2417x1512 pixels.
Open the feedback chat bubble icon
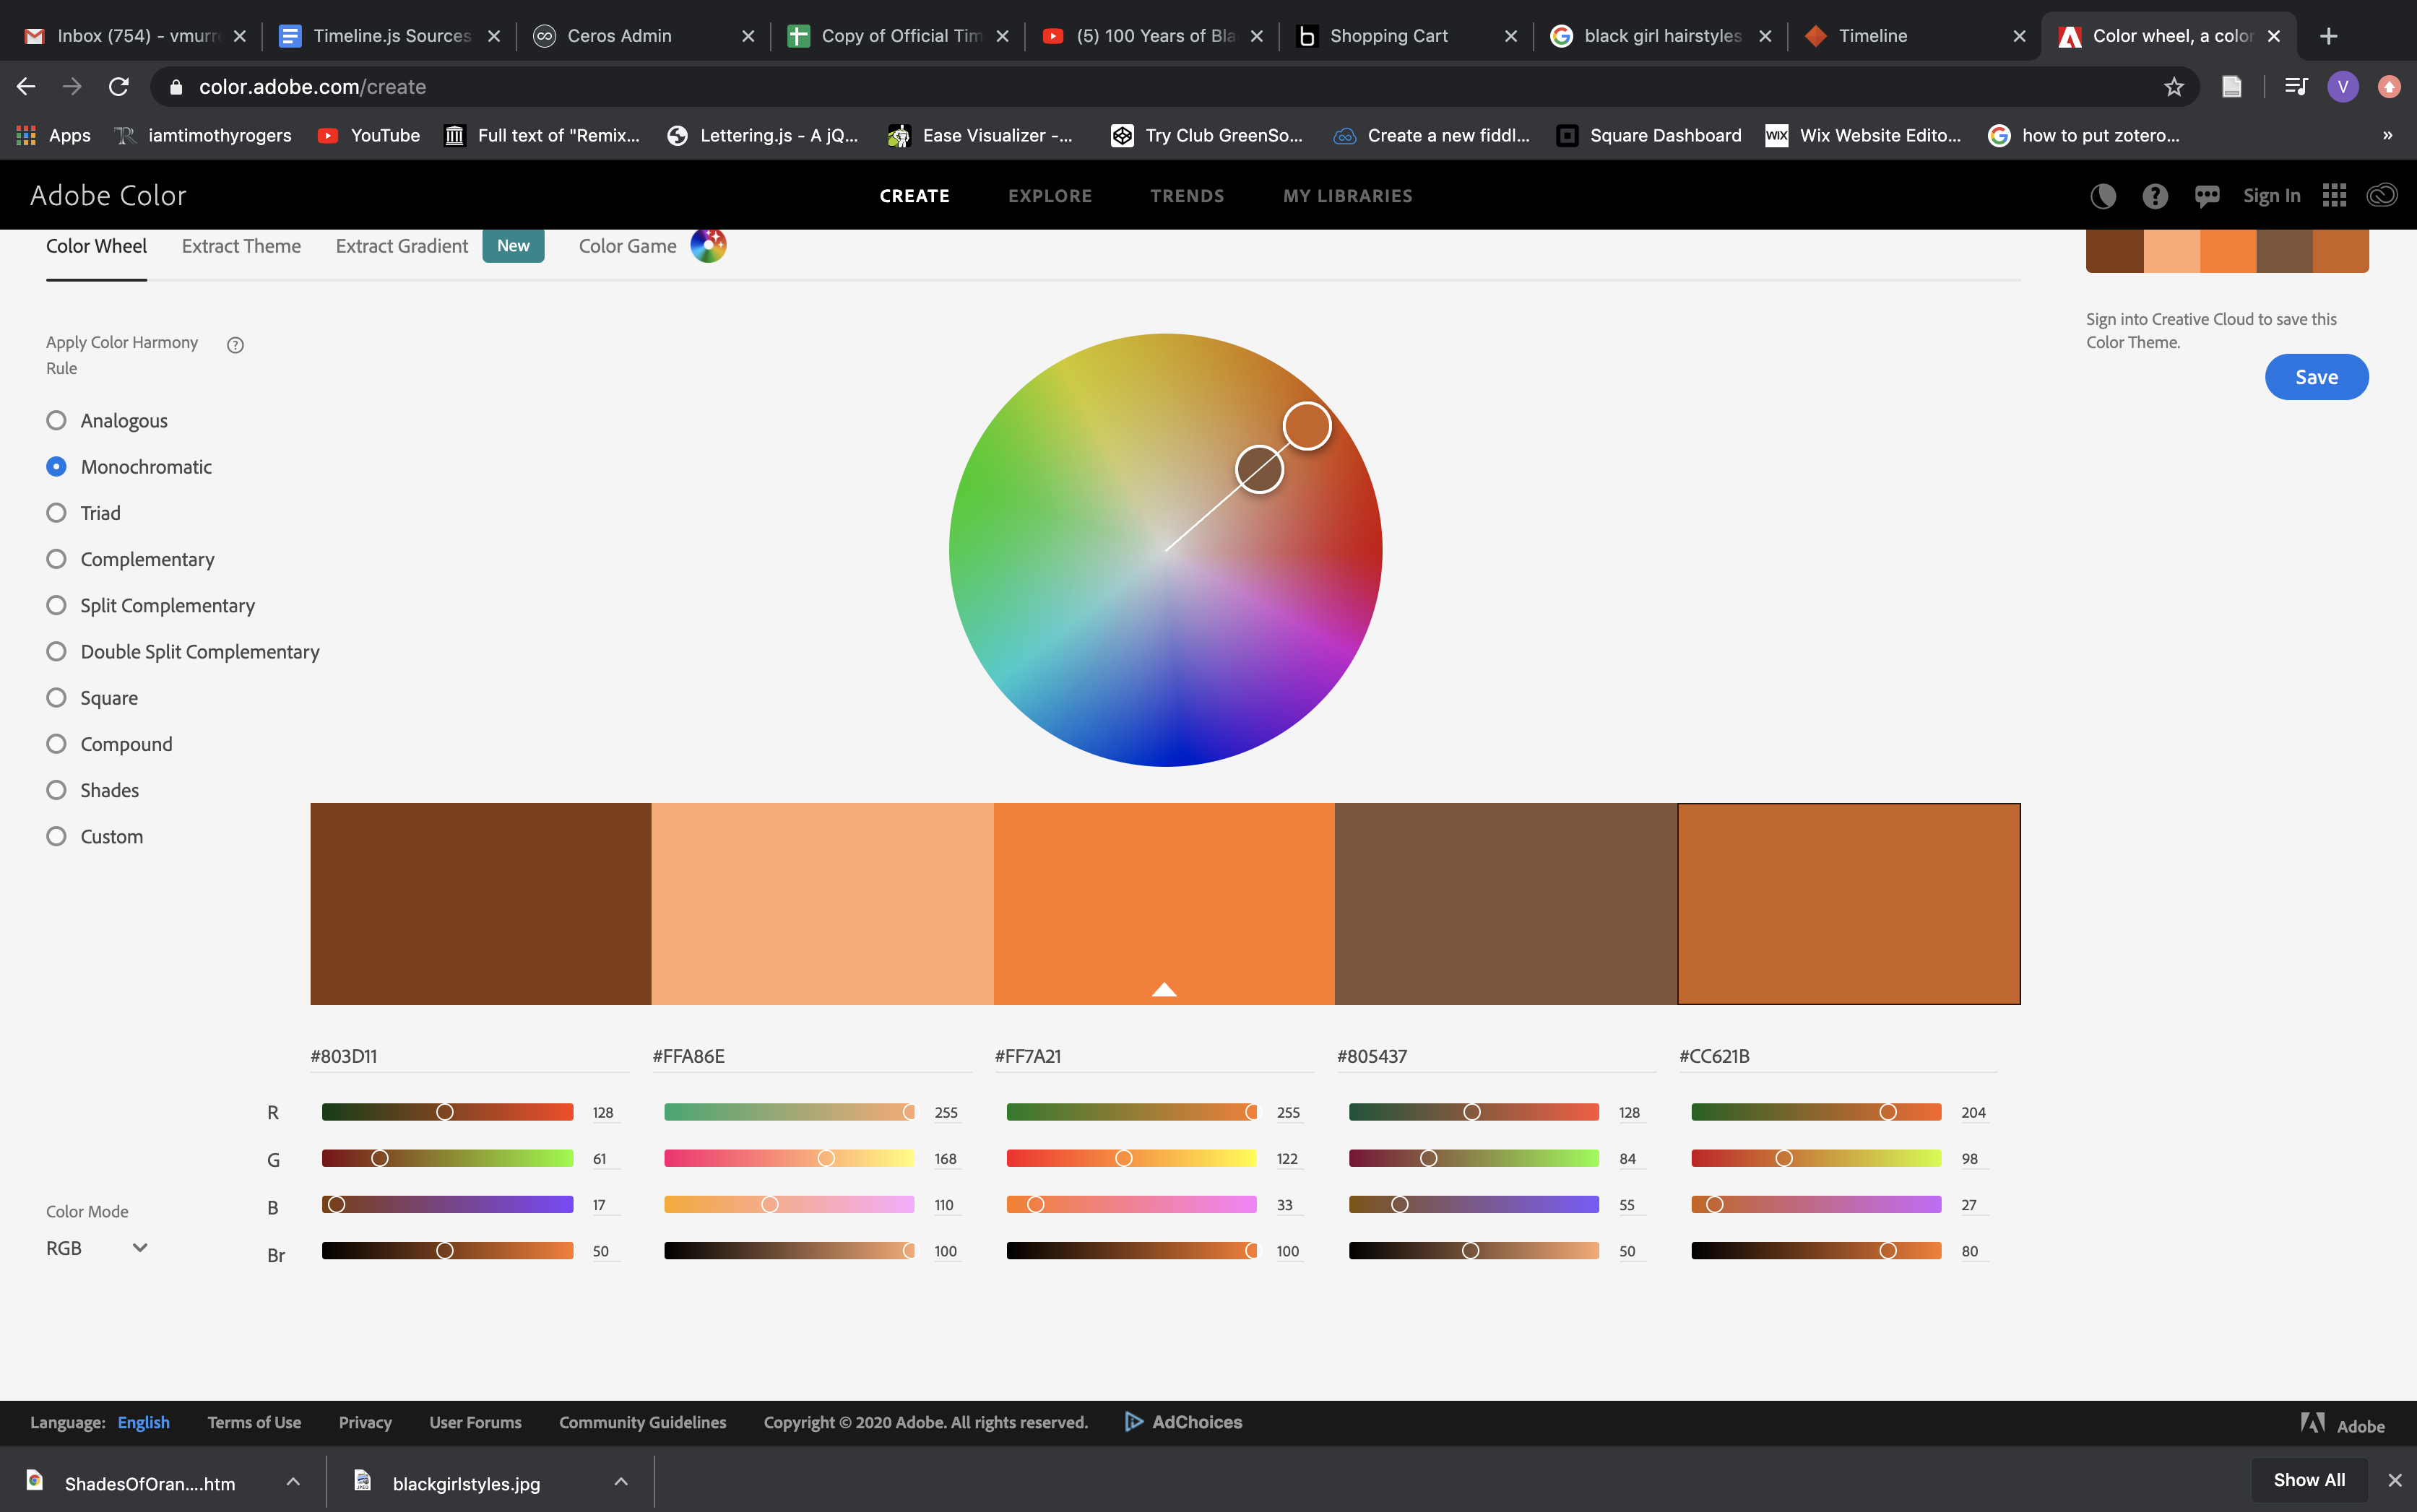click(2206, 196)
